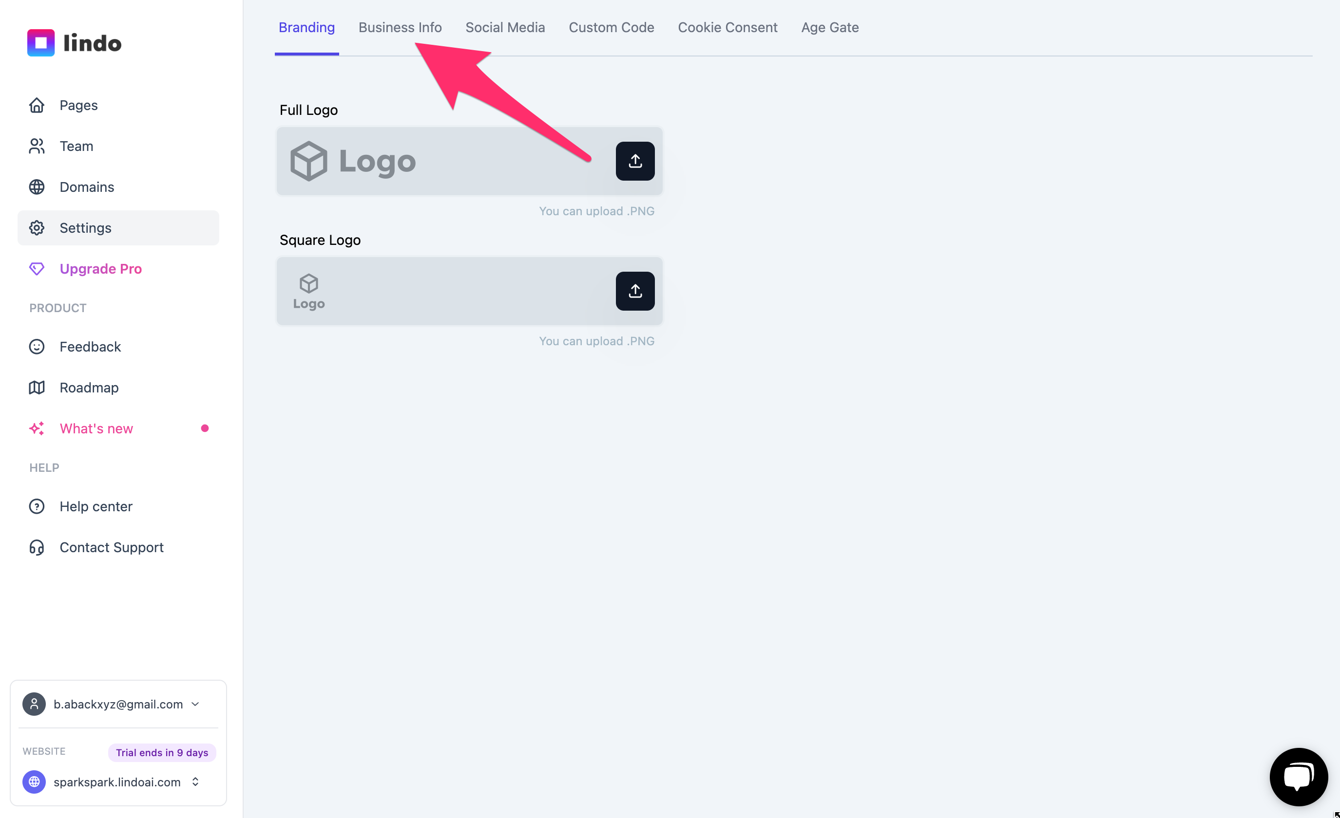Viewport: 1340px width, 818px height.
Task: Click the Roadmap map icon
Action: coord(37,388)
